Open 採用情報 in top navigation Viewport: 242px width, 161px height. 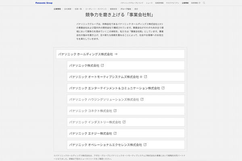pyautogui.click(x=194, y=3)
